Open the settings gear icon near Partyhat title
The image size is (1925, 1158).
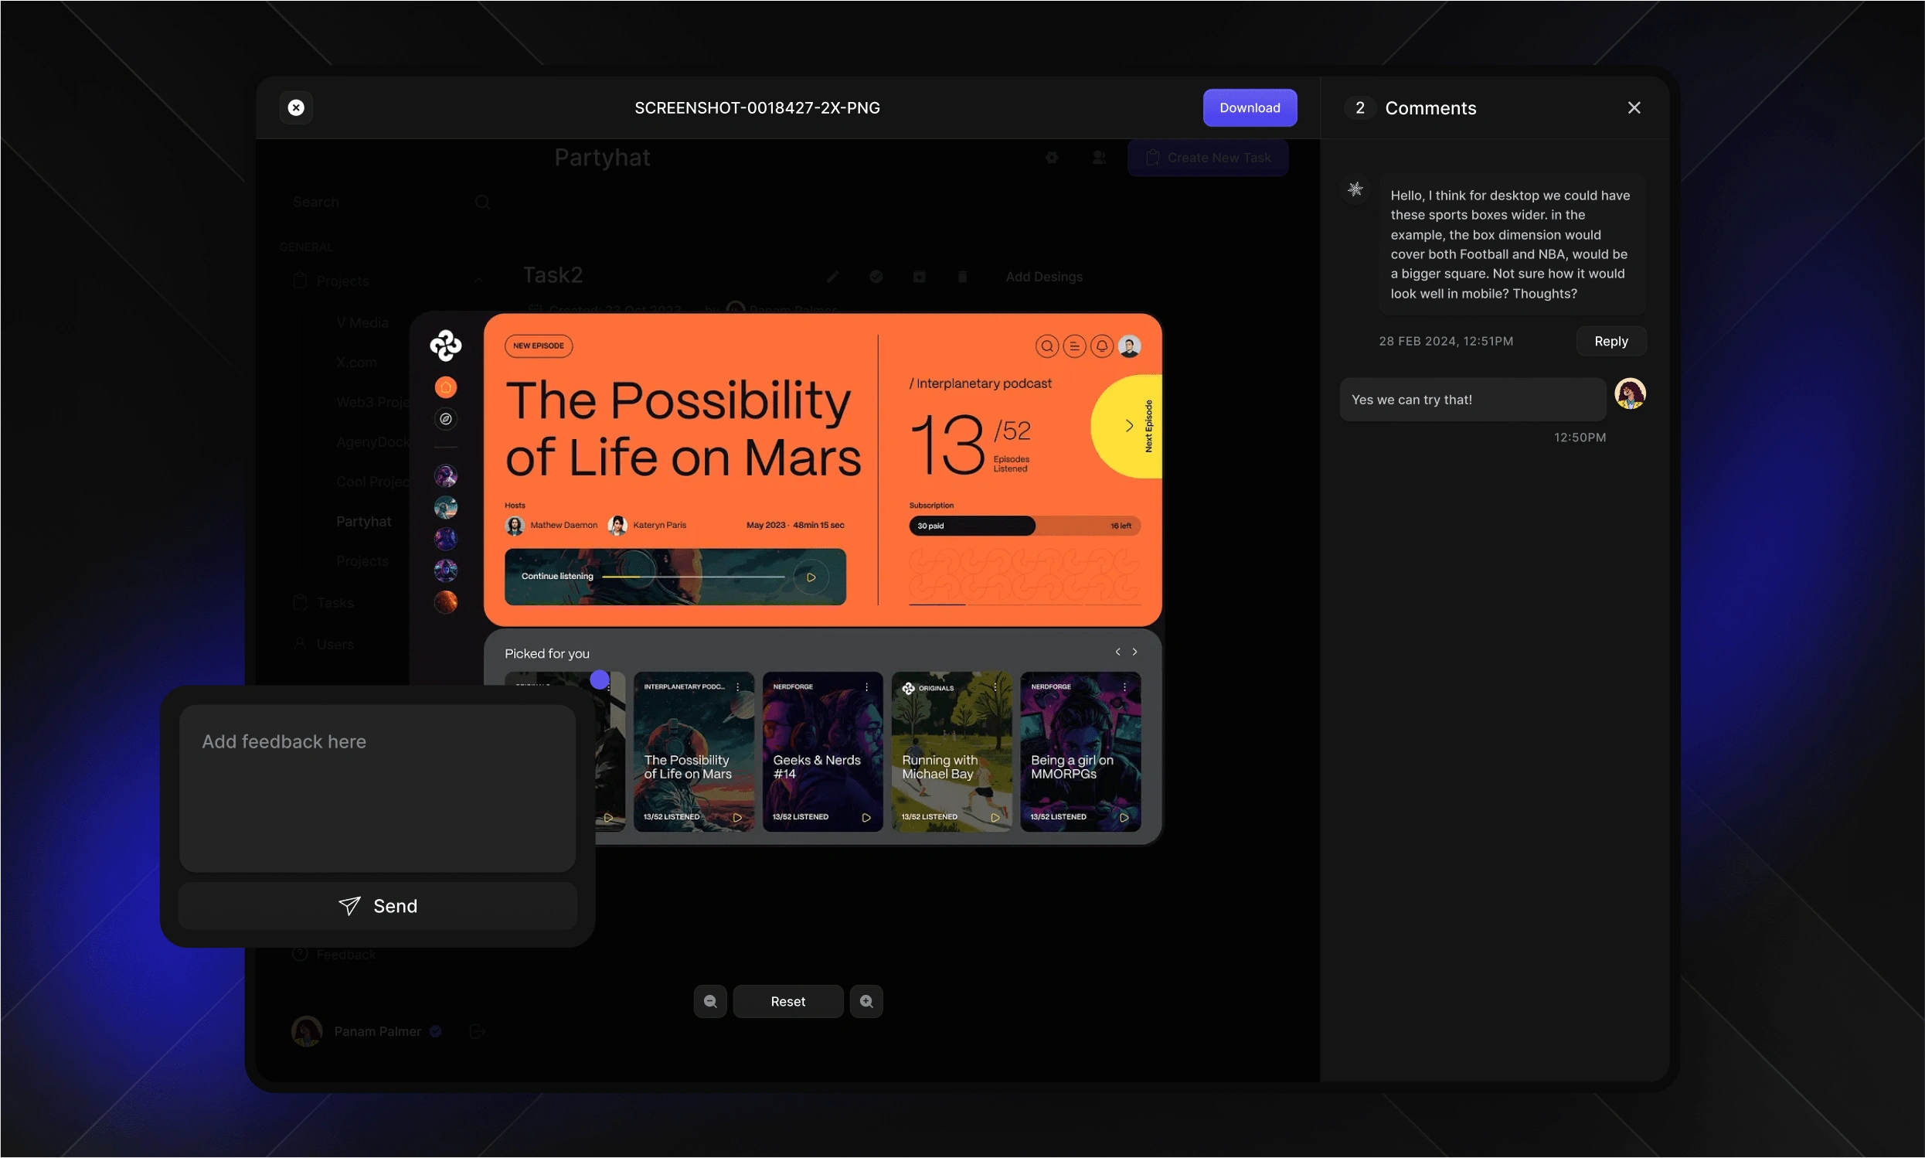coord(1051,158)
